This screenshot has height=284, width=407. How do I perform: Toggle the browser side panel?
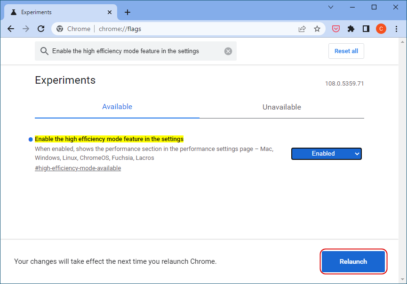(x=366, y=29)
